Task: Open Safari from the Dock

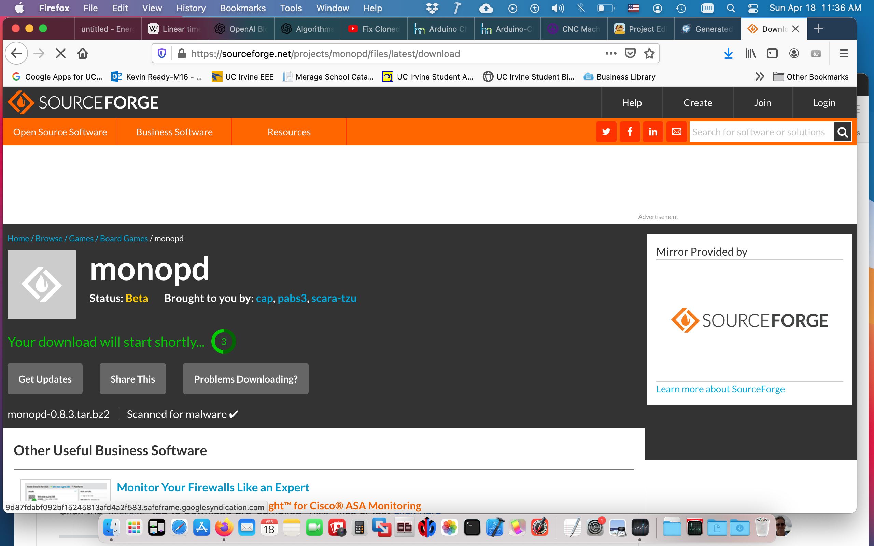Action: click(x=179, y=528)
